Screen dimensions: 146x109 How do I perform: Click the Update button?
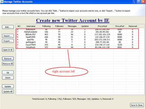[x=8, y=86]
